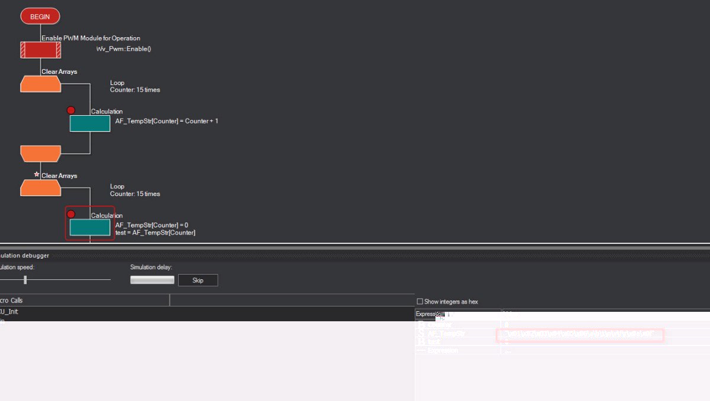Remove the breakpoint dot on Counter + 1 calculation
This screenshot has width=710, height=401.
[72, 110]
